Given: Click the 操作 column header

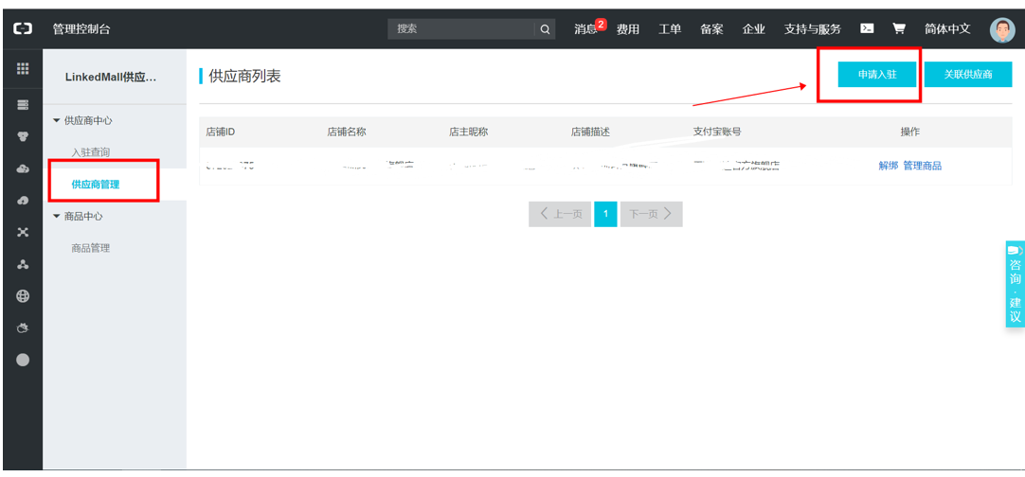Looking at the screenshot, I should tap(910, 132).
